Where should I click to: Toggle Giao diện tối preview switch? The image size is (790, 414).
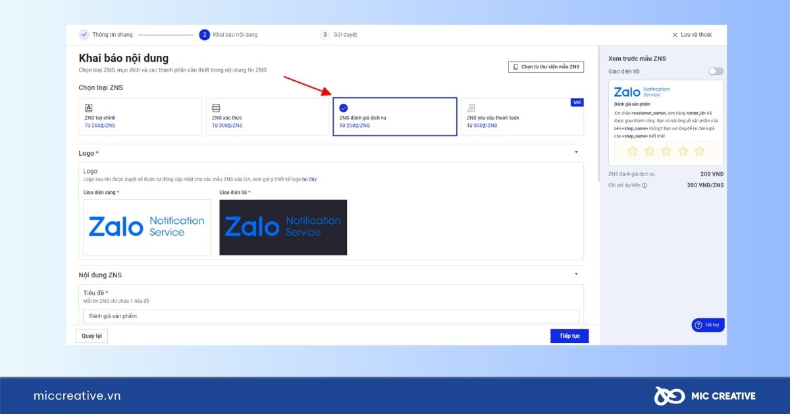click(x=716, y=71)
